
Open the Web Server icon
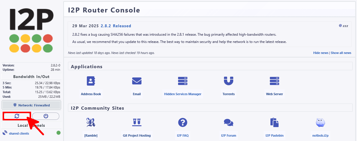click(x=274, y=81)
